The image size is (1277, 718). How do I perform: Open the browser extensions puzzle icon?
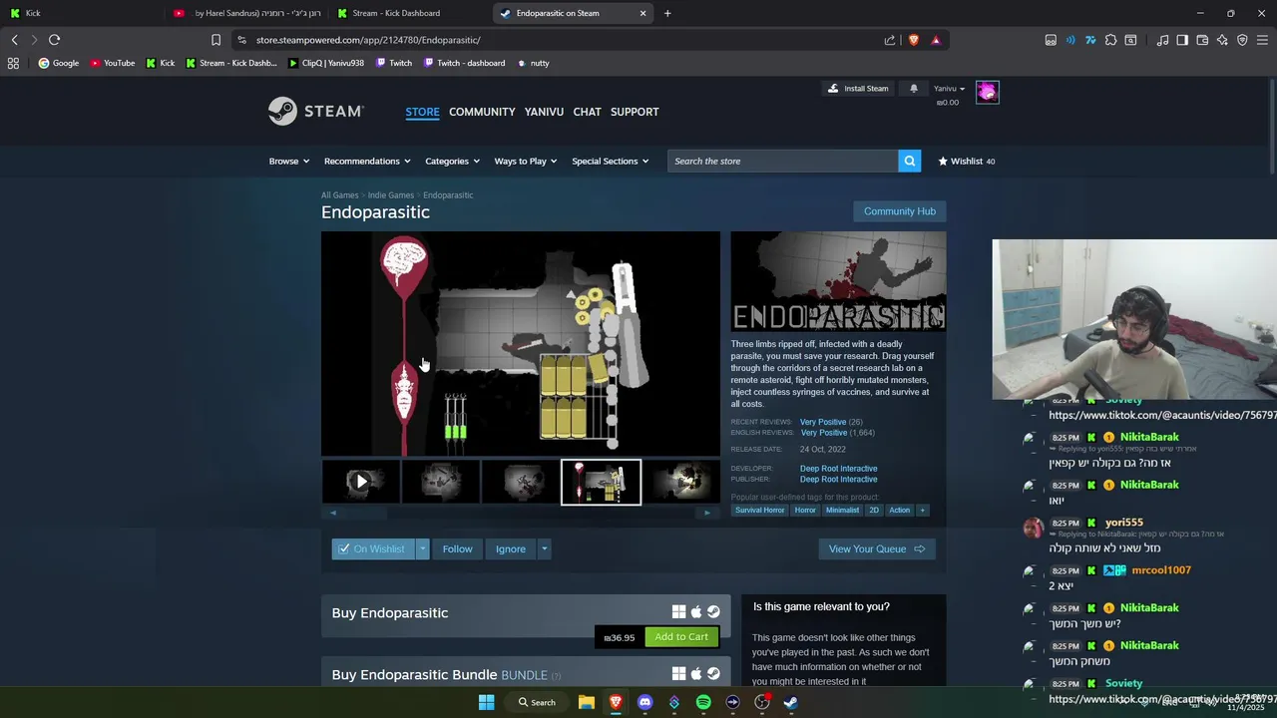tap(1110, 40)
